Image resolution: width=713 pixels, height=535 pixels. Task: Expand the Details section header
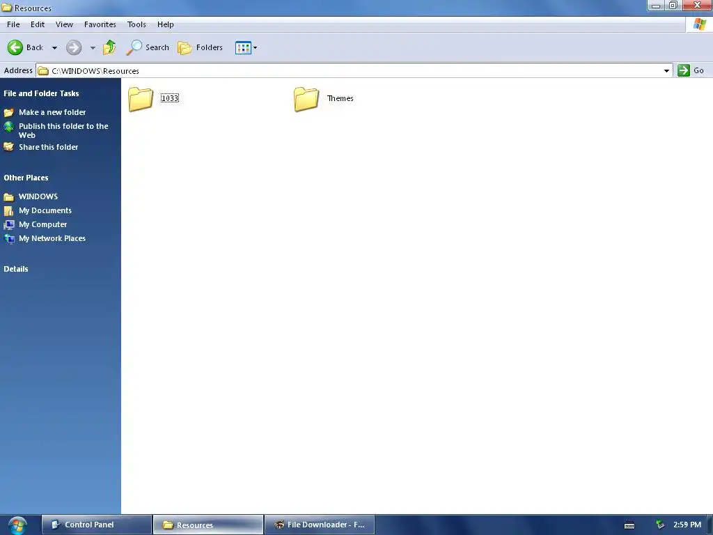click(x=16, y=269)
